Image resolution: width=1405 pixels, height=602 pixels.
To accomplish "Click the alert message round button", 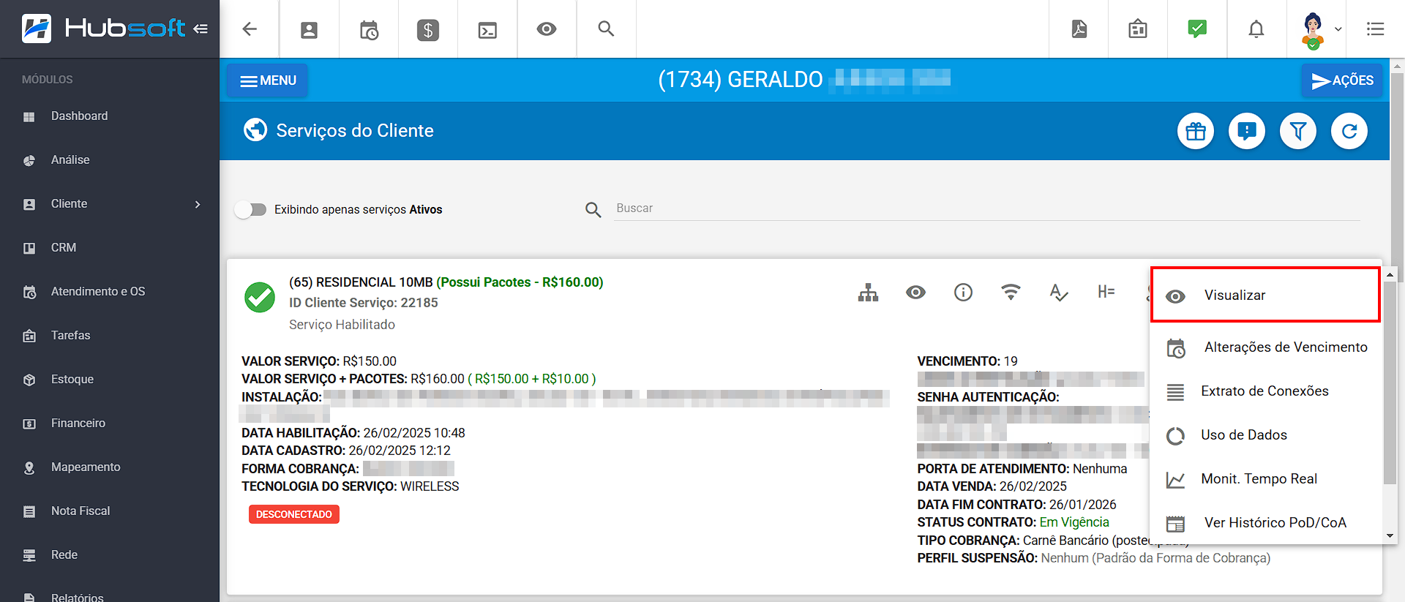I will click(x=1247, y=131).
